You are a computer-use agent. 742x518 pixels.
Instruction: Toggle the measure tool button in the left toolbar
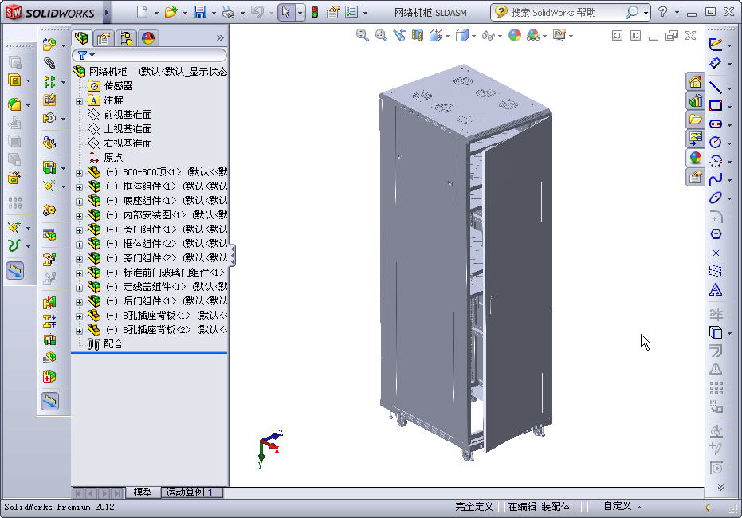[14, 271]
